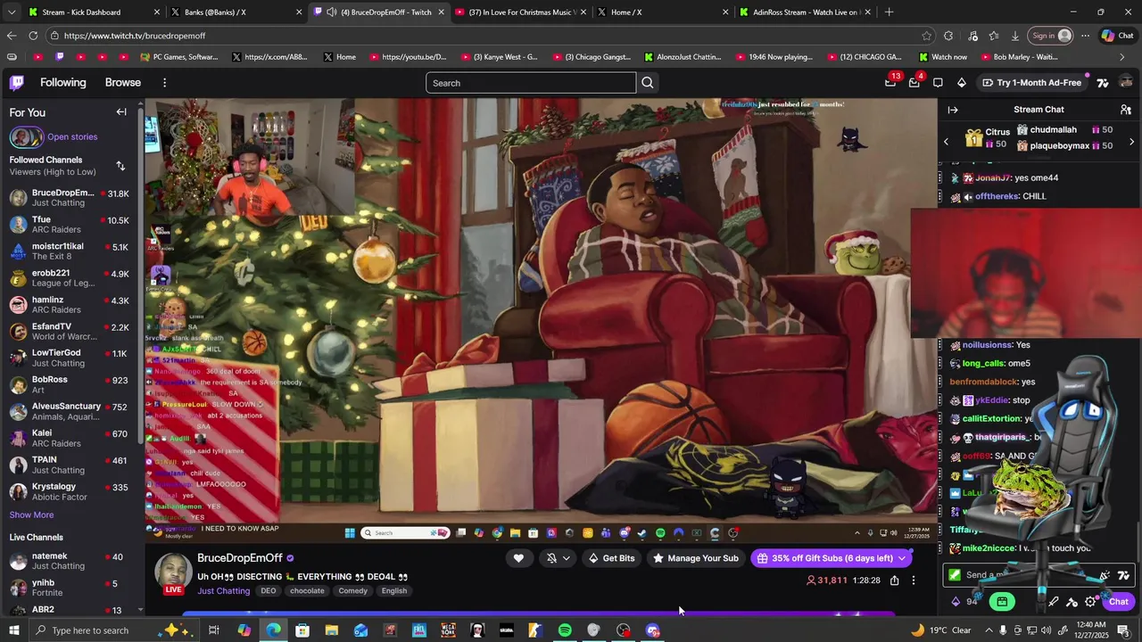Open the Browse menu item
Viewport: 1142px width, 642px height.
pos(123,82)
